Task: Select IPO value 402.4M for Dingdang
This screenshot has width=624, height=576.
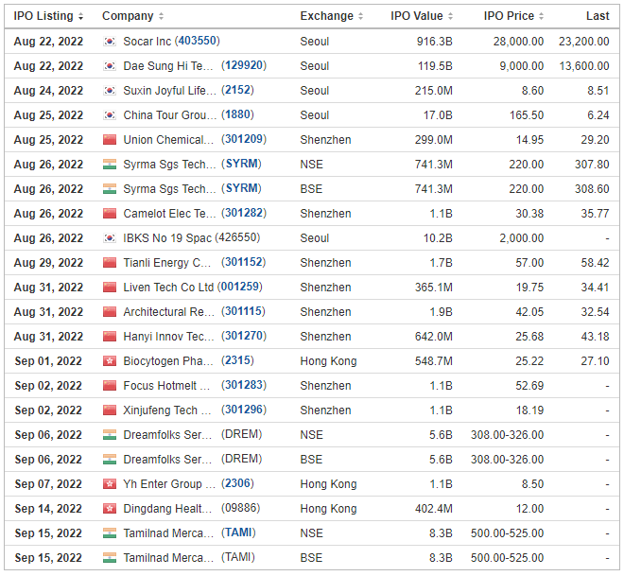Action: coord(434,508)
